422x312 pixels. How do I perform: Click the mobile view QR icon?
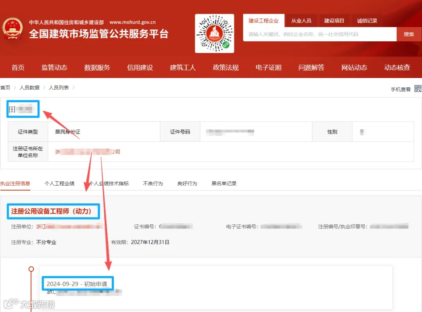[418, 89]
